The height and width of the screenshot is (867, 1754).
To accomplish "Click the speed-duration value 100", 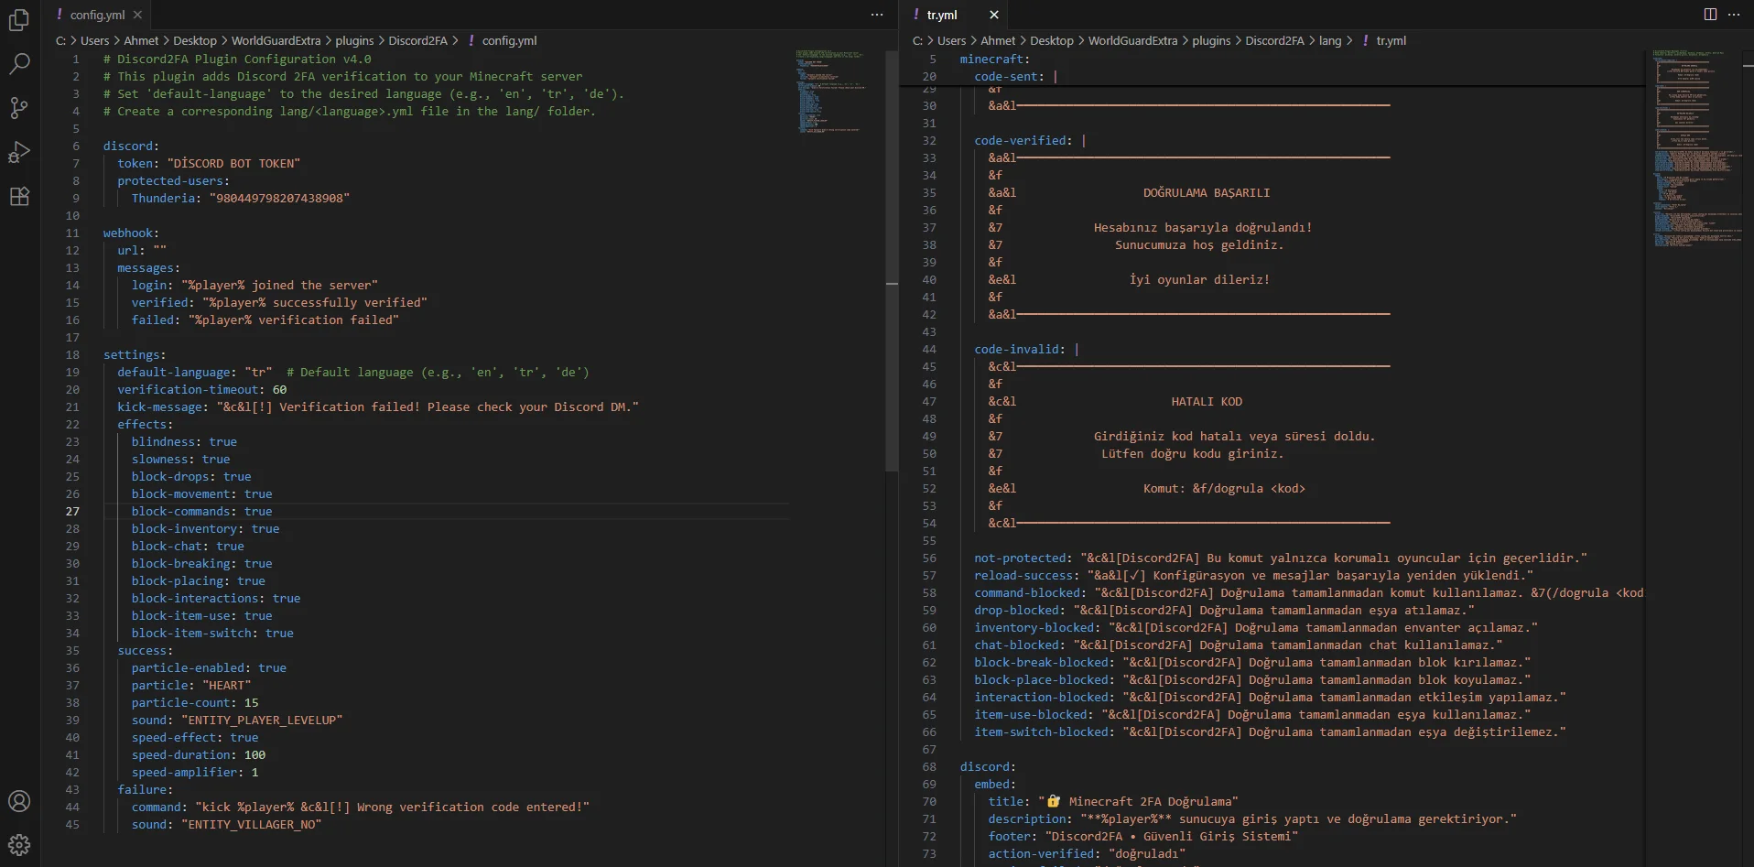I will tap(254, 754).
